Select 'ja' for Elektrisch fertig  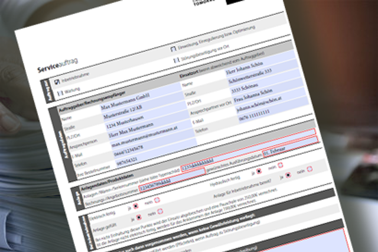tap(136, 206)
